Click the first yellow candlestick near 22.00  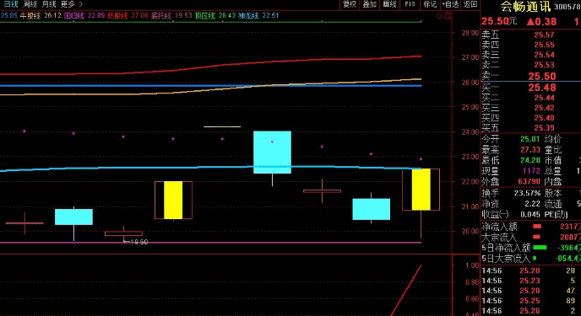173,200
